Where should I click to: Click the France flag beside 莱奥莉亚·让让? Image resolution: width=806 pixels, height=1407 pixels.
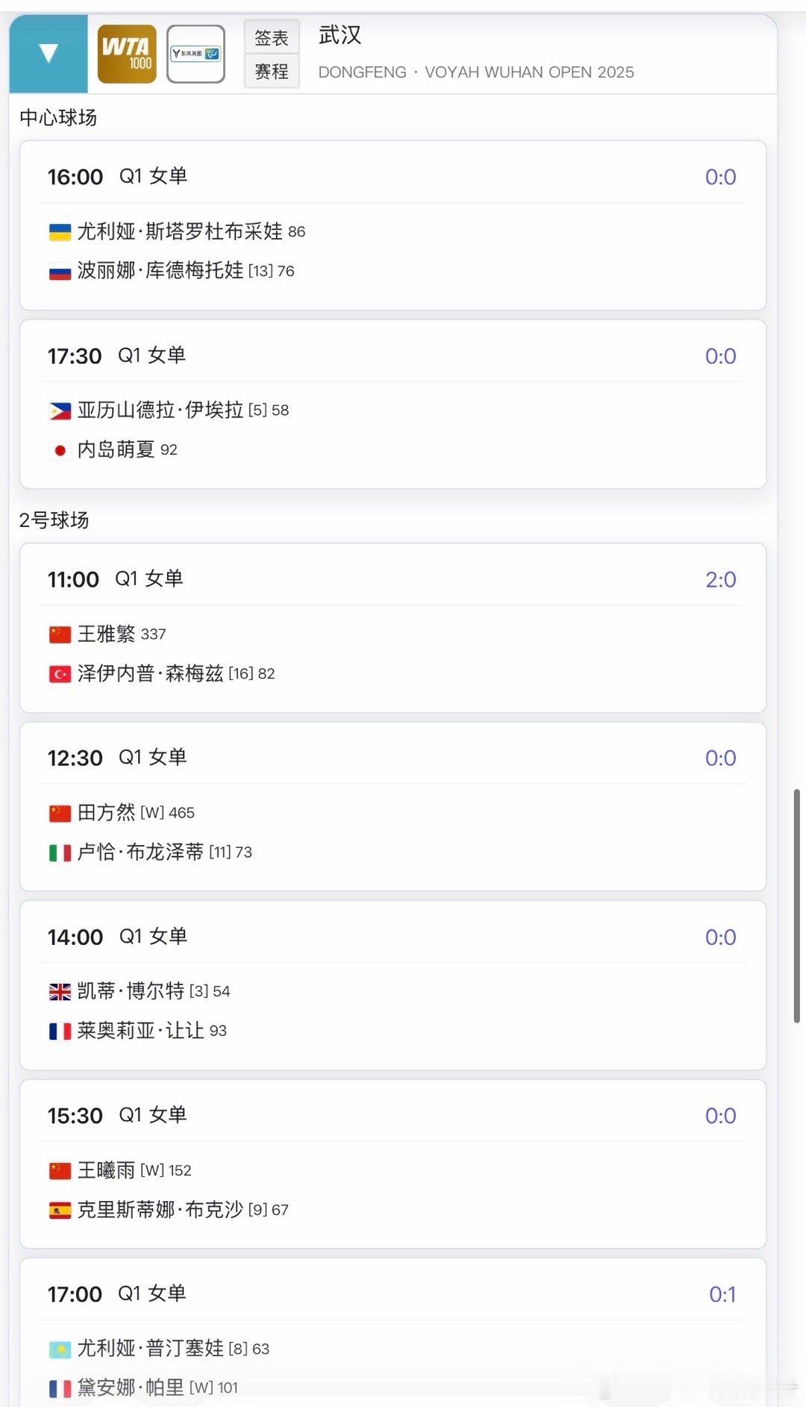click(x=60, y=1032)
